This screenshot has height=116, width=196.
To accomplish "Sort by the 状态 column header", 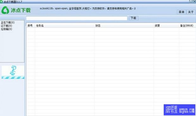I will coord(98,26).
